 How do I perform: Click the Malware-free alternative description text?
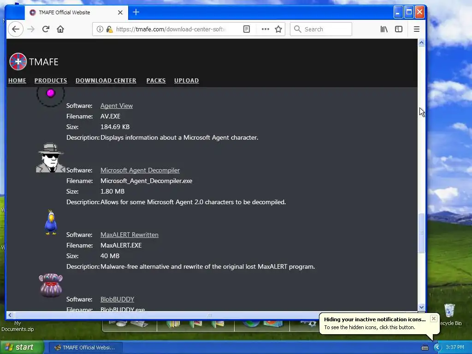coord(208,267)
